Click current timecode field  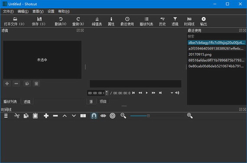click(96, 93)
